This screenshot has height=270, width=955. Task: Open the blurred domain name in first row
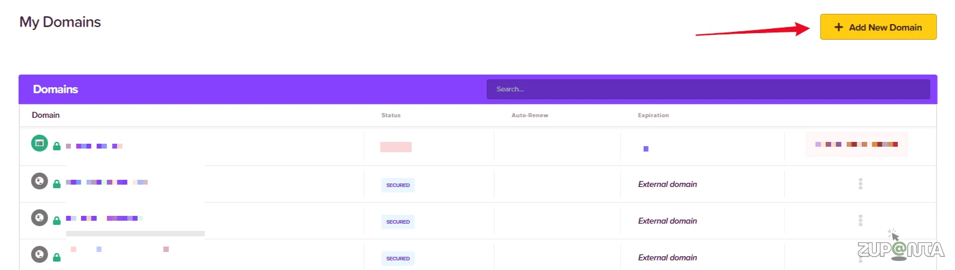(94, 146)
